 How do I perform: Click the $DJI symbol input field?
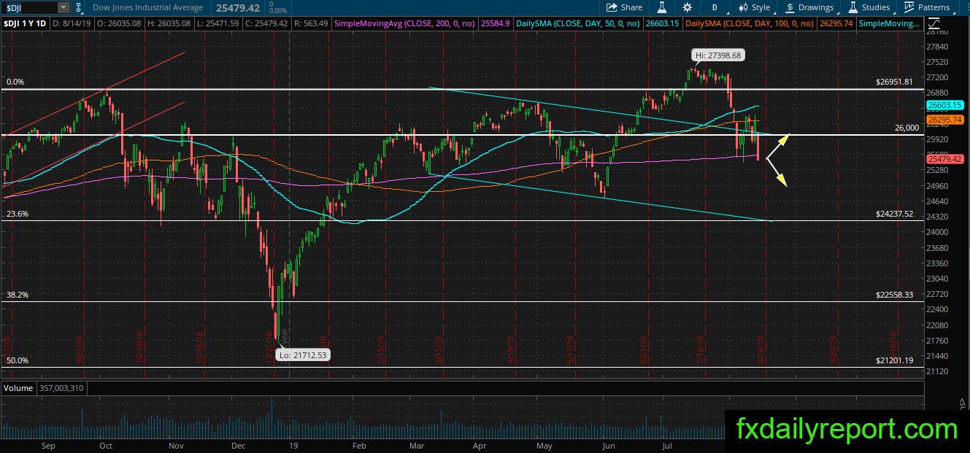coord(29,7)
